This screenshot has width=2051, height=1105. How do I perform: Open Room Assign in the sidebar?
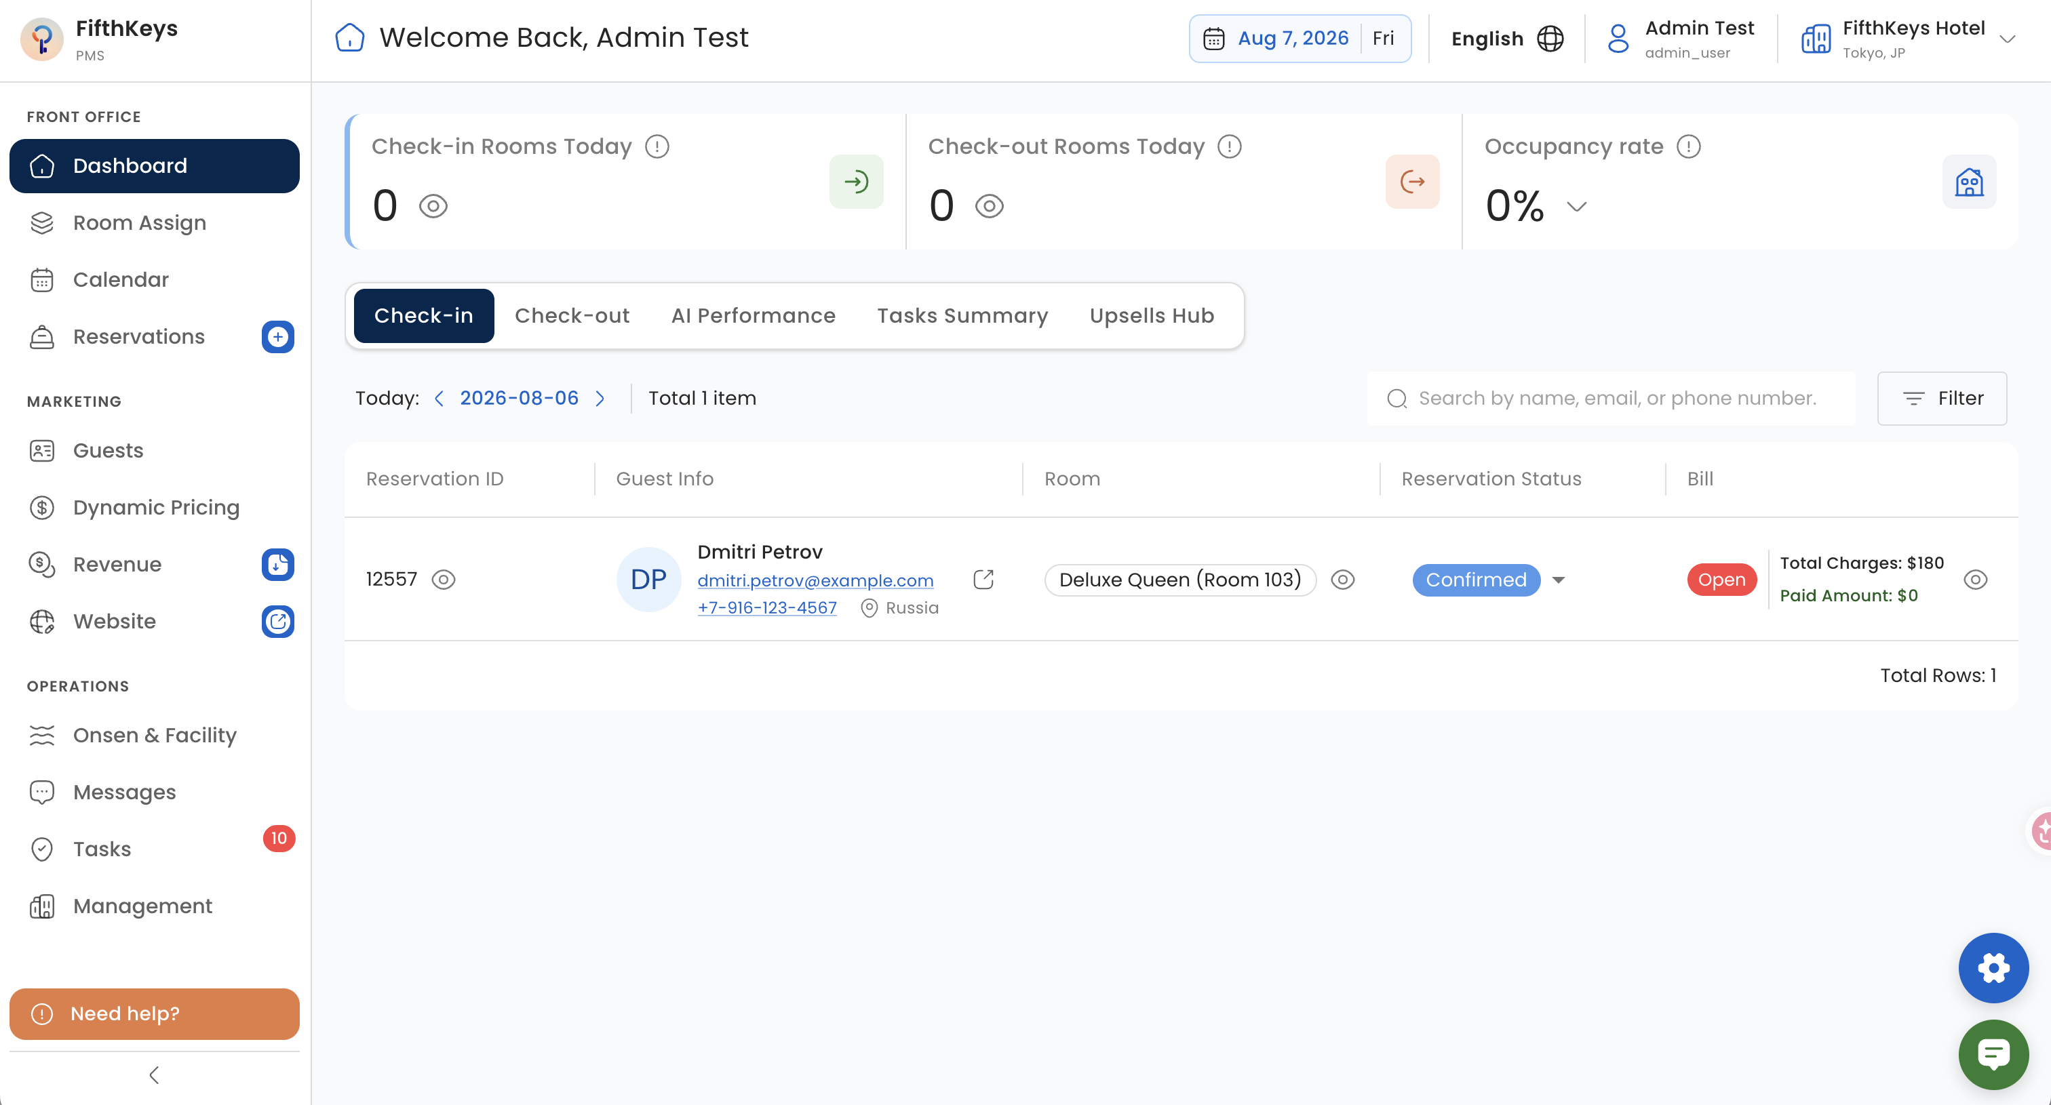pyautogui.click(x=155, y=223)
